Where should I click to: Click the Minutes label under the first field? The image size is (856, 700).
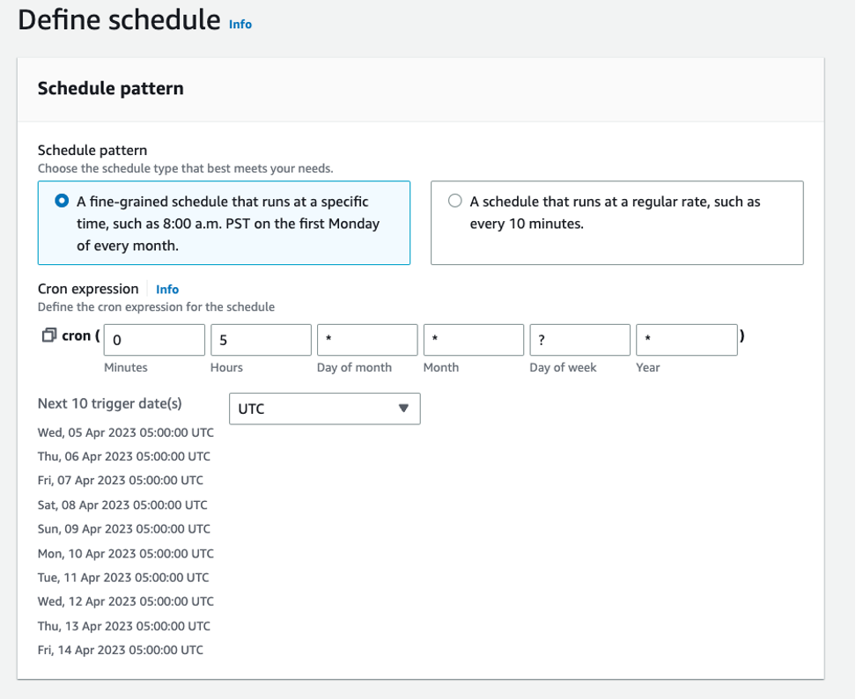[125, 367]
